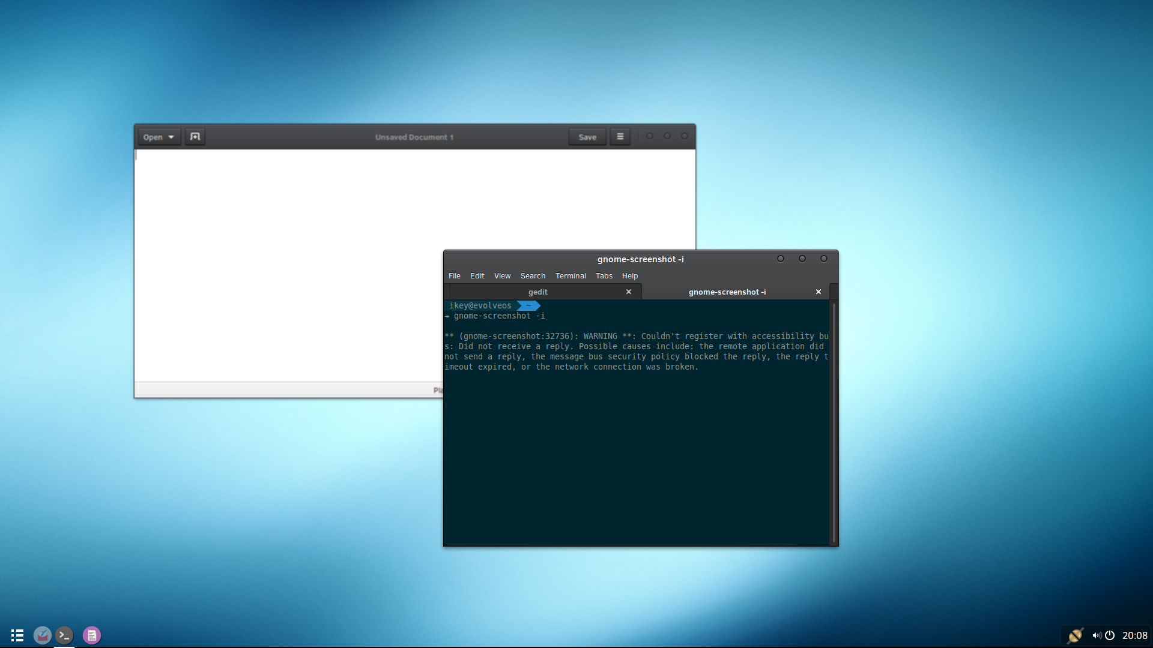This screenshot has width=1153, height=648.
Task: Click the terminal window title bar text
Action: tap(640, 259)
